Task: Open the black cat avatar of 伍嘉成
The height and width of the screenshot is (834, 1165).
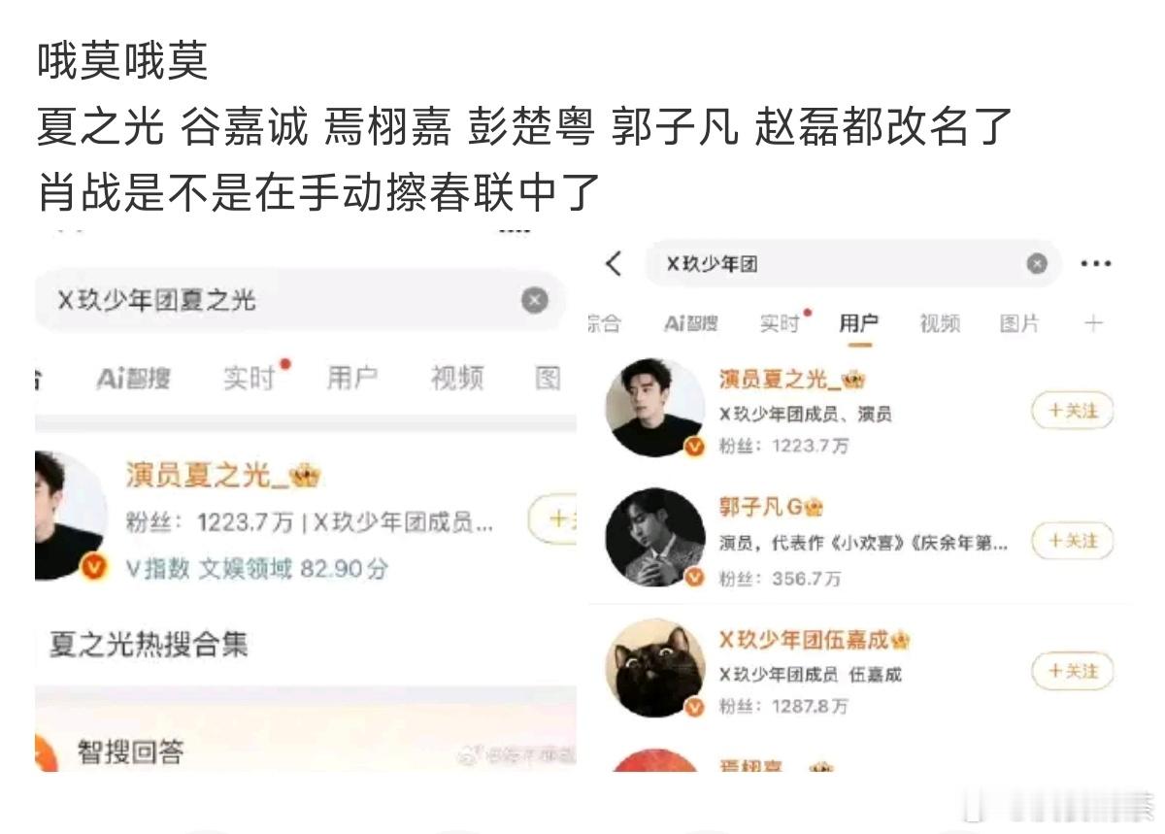Action: point(655,668)
